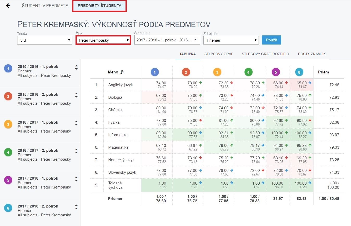Click reorder arrows for 2017 / 2018 2. polrok

[76, 207]
